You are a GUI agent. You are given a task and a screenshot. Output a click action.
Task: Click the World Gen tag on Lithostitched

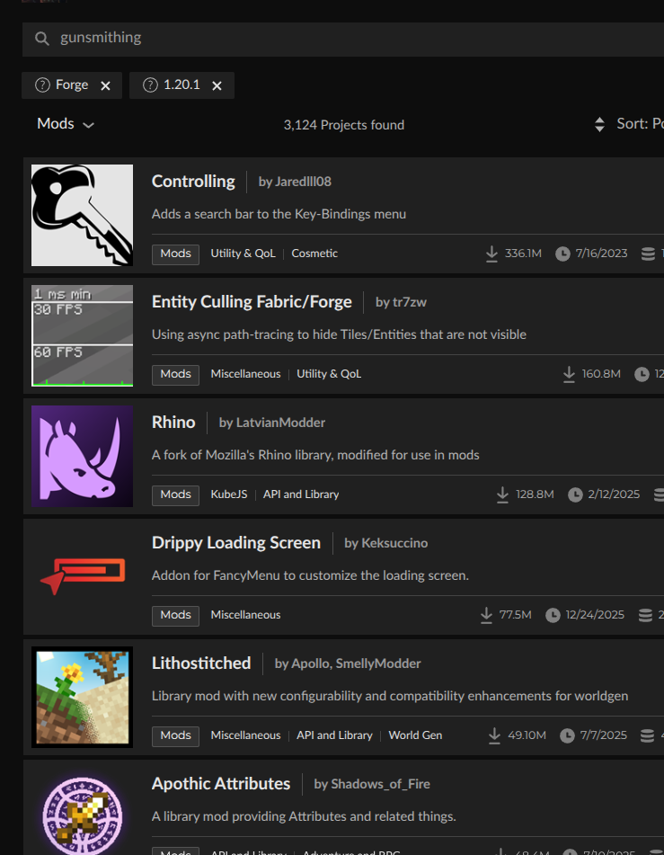coord(415,735)
